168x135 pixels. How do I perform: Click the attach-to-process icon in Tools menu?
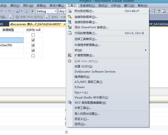pyautogui.click(x=70, y=11)
